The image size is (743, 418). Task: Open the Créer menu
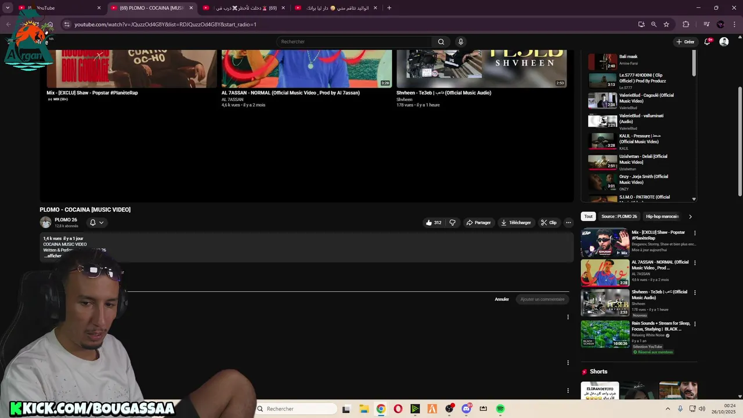point(685,42)
